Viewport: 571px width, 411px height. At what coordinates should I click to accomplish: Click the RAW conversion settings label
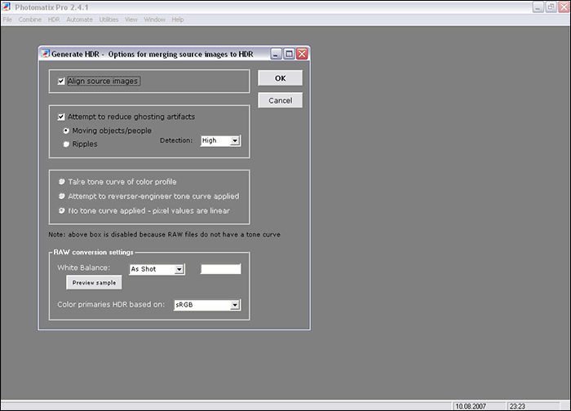(93, 252)
